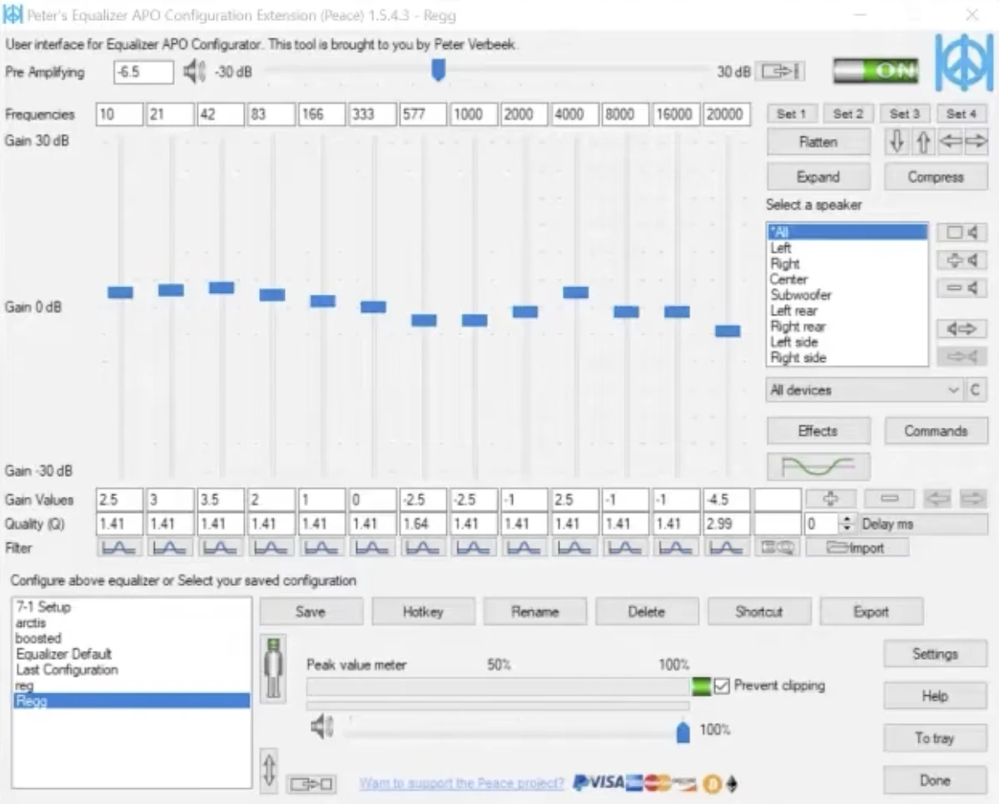Save the current configuration

(x=311, y=612)
